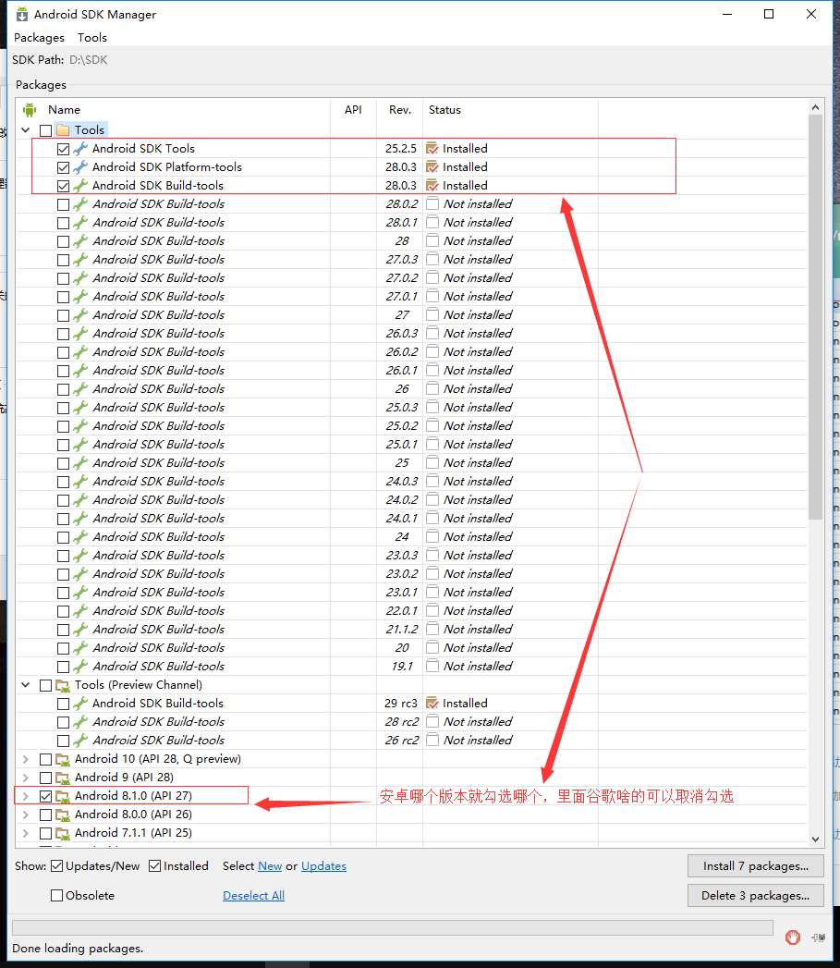
Task: Click the Rev. column header
Action: pos(400,110)
